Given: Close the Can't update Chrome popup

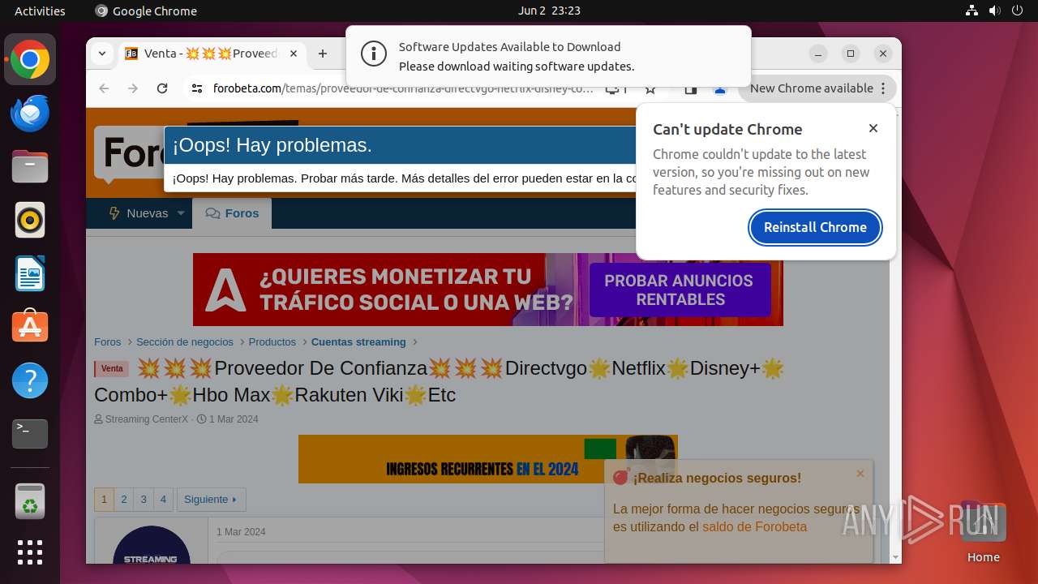Looking at the screenshot, I should click(x=873, y=128).
